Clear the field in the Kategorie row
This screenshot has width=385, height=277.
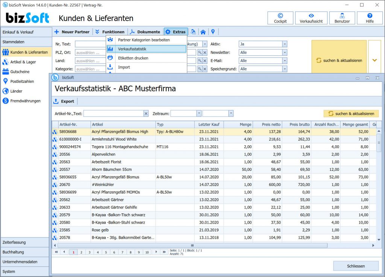point(205,69)
